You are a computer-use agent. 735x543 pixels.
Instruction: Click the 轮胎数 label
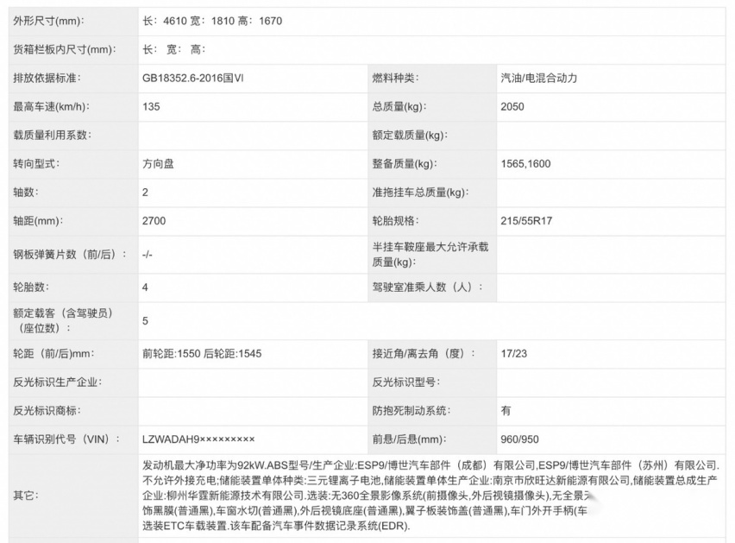coord(31,287)
